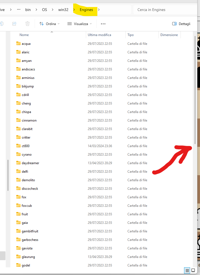
Task: Open the three-dots more options menu
Action: tap(103, 24)
